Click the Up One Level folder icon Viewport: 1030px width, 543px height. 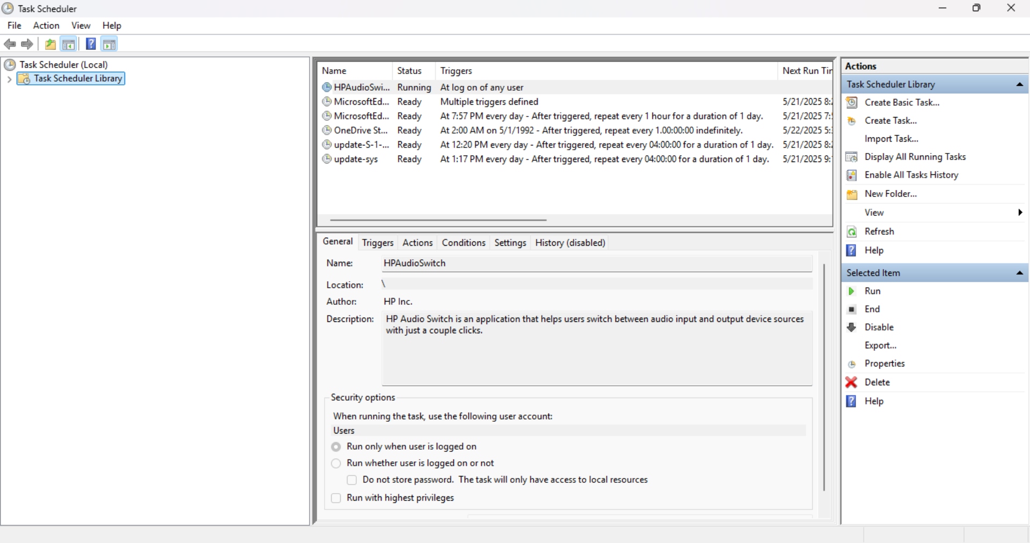click(x=50, y=45)
